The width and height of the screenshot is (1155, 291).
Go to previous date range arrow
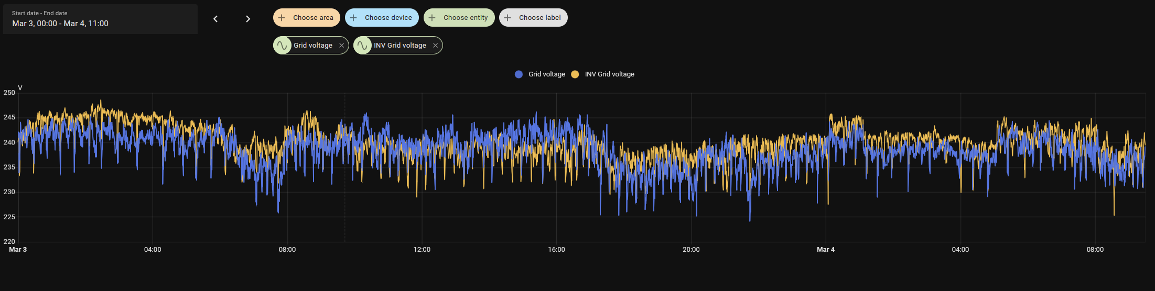coord(215,19)
